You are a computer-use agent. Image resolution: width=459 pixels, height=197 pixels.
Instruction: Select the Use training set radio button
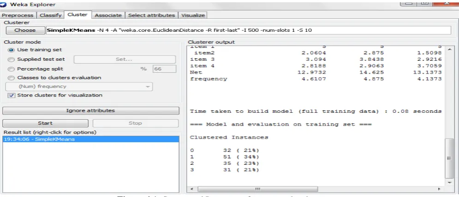[11, 50]
